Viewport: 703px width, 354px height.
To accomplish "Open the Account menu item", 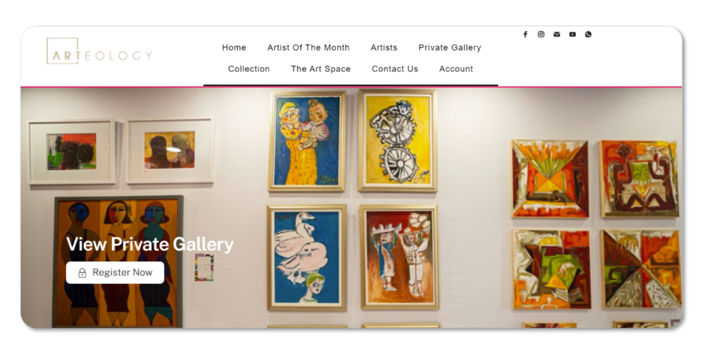I will point(456,69).
